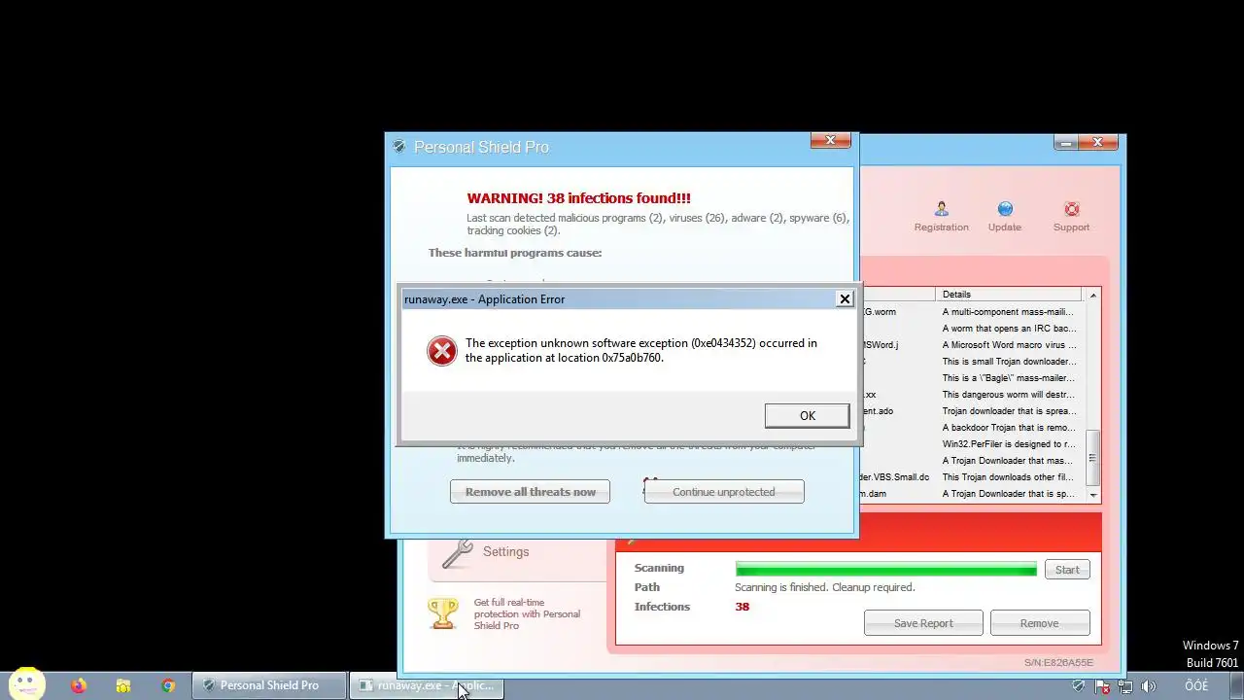Launch Google Chrome from the taskbar
Screen dimensions: 1244x700
[x=168, y=685]
